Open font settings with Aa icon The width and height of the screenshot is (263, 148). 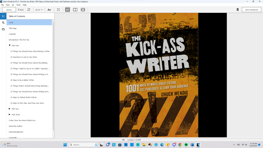(49, 10)
